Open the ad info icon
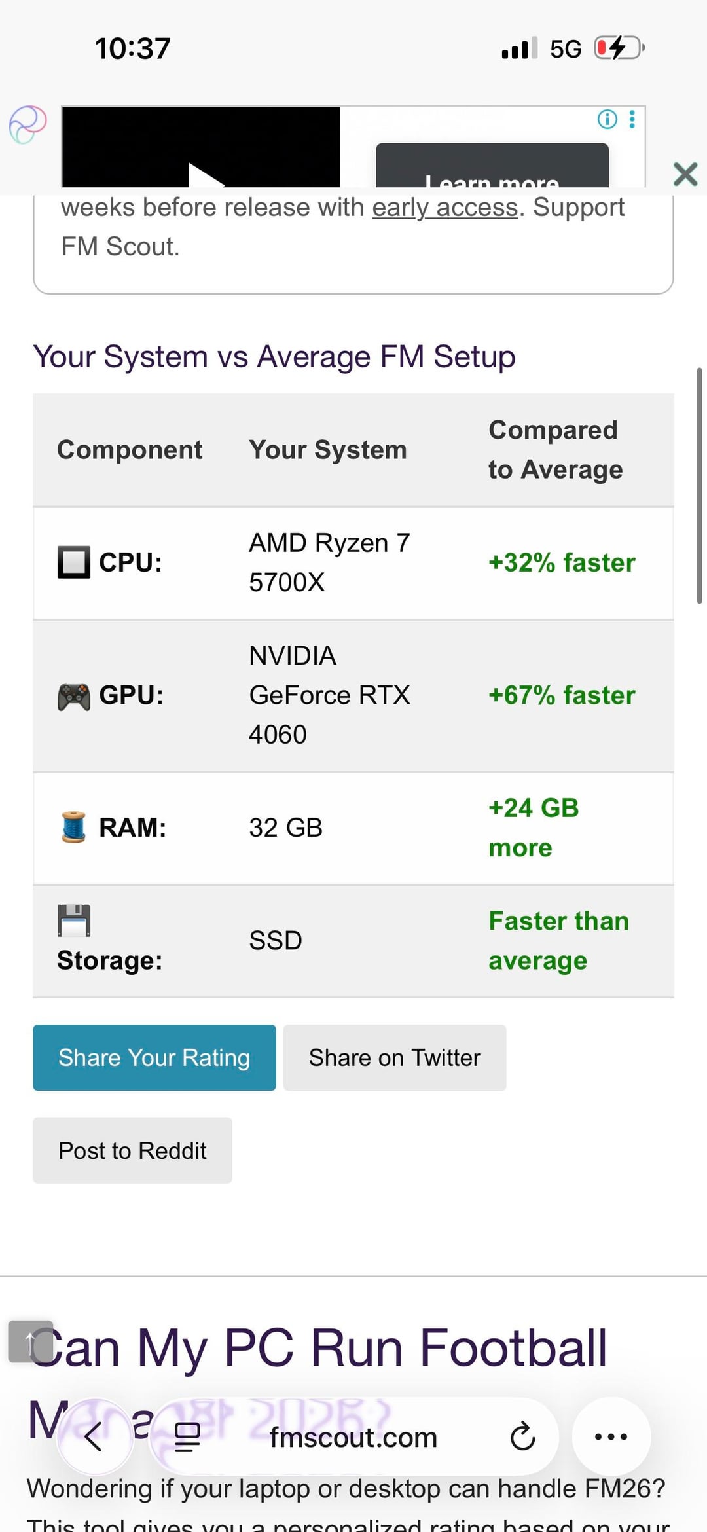Viewport: 707px width, 1532px height. tap(607, 119)
